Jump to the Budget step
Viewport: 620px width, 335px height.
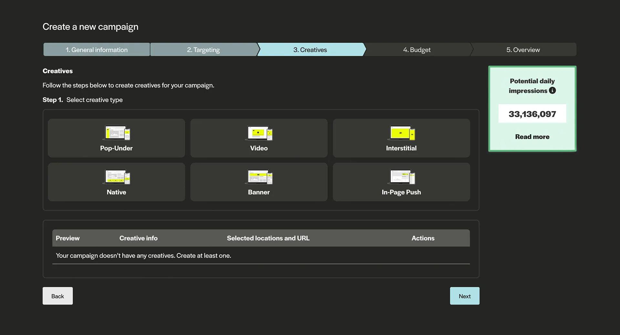(417, 50)
